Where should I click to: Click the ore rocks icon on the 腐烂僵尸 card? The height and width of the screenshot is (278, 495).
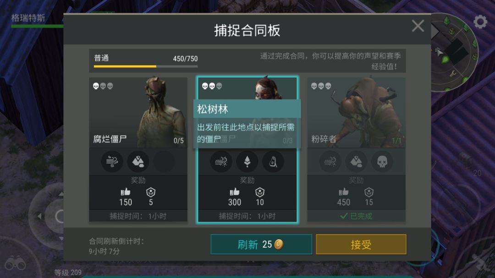[138, 162]
